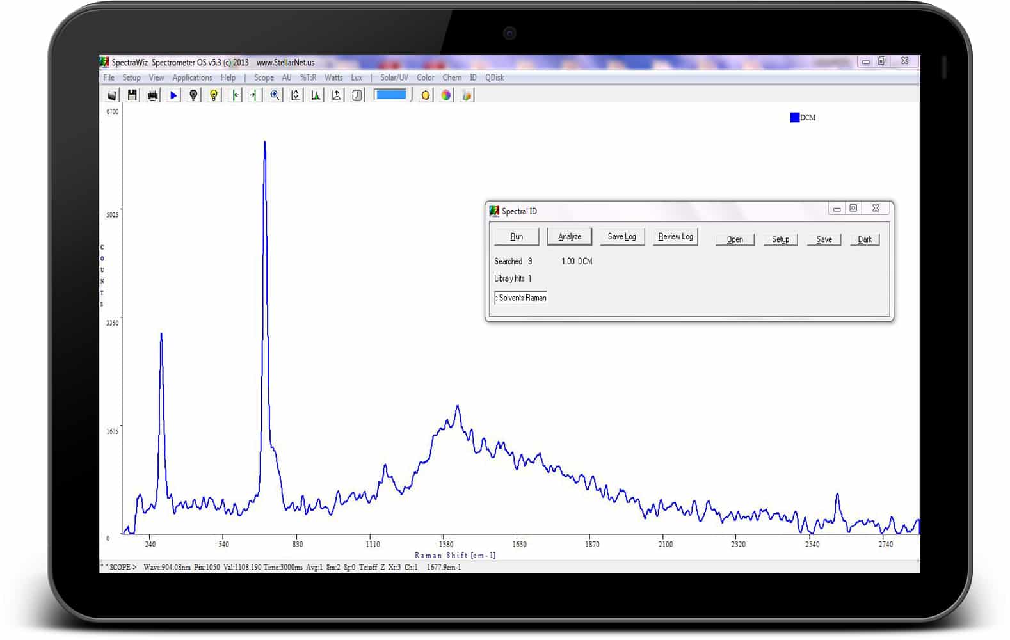Click the Open button in Spectral ID
The image size is (1010, 640).
coord(735,239)
